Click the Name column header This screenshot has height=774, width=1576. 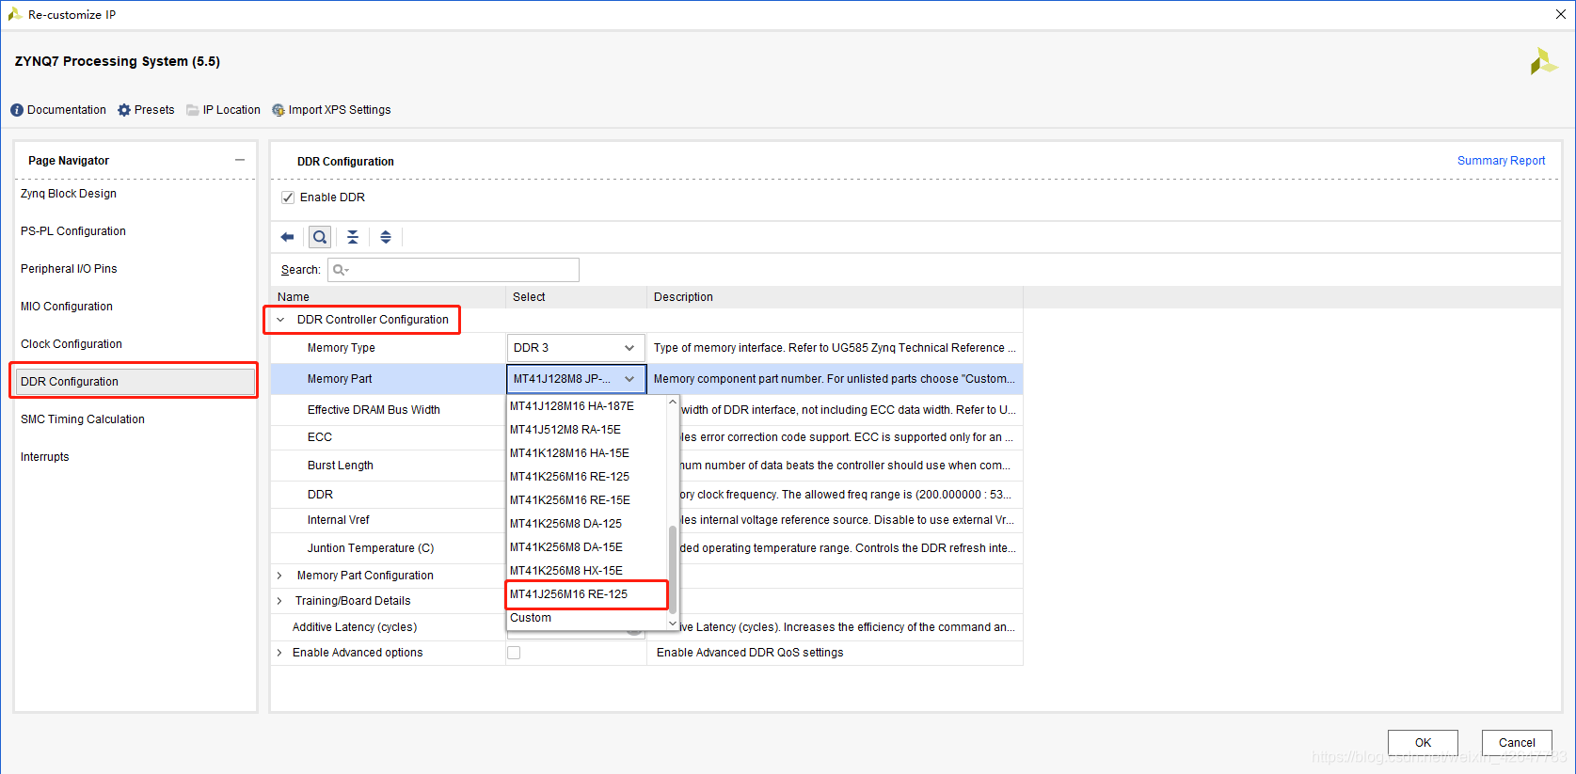point(388,297)
